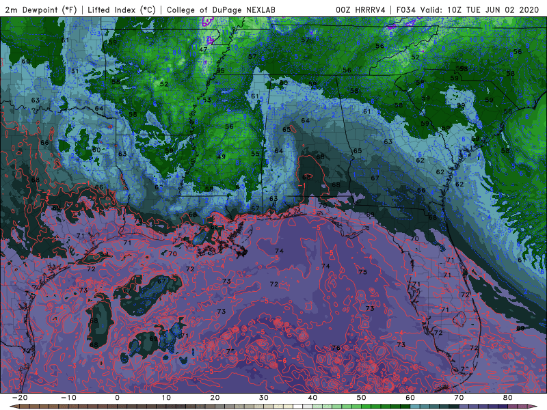Click the 'Valid: 10Z TUE JUN 02 2020' text
Screen dimensions: 547x410
480,10
